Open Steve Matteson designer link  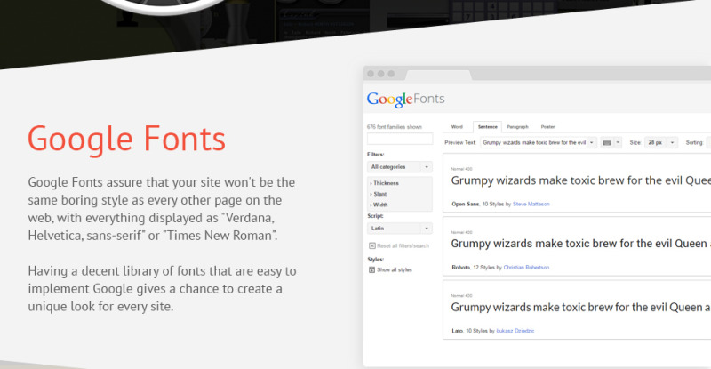tap(531, 205)
